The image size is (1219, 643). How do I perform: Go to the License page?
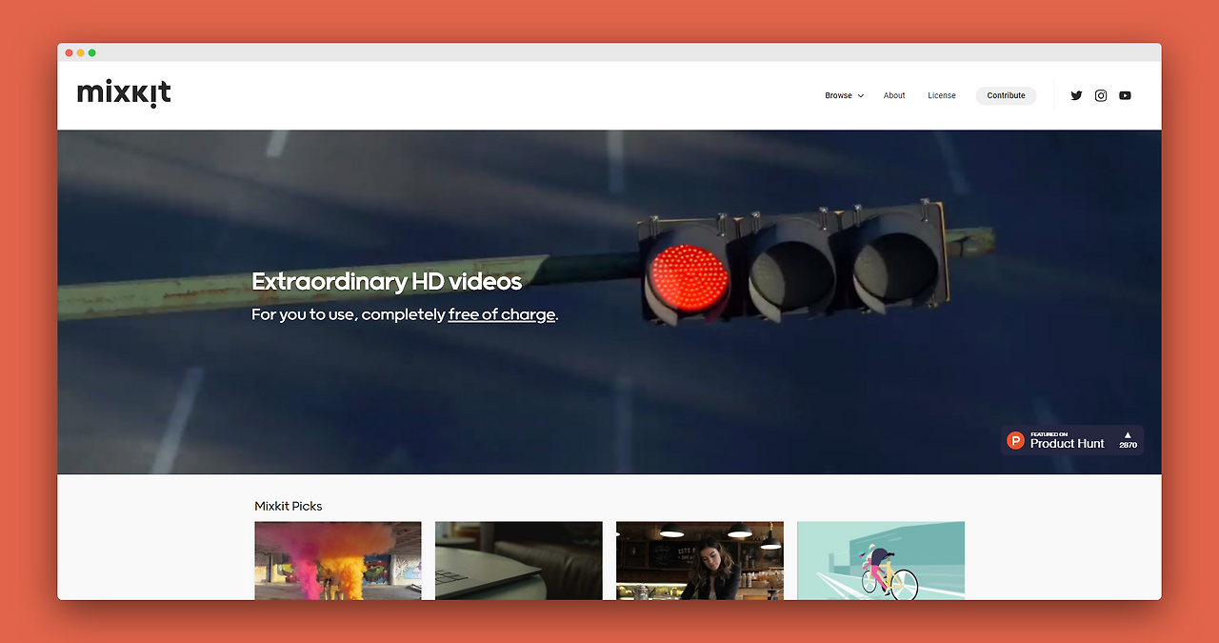(942, 95)
